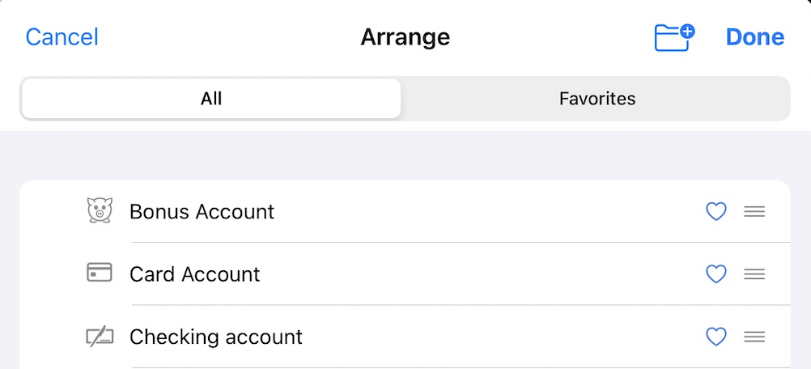Image resolution: width=811 pixels, height=369 pixels.
Task: Switch to the Favorites tab
Action: click(x=597, y=99)
